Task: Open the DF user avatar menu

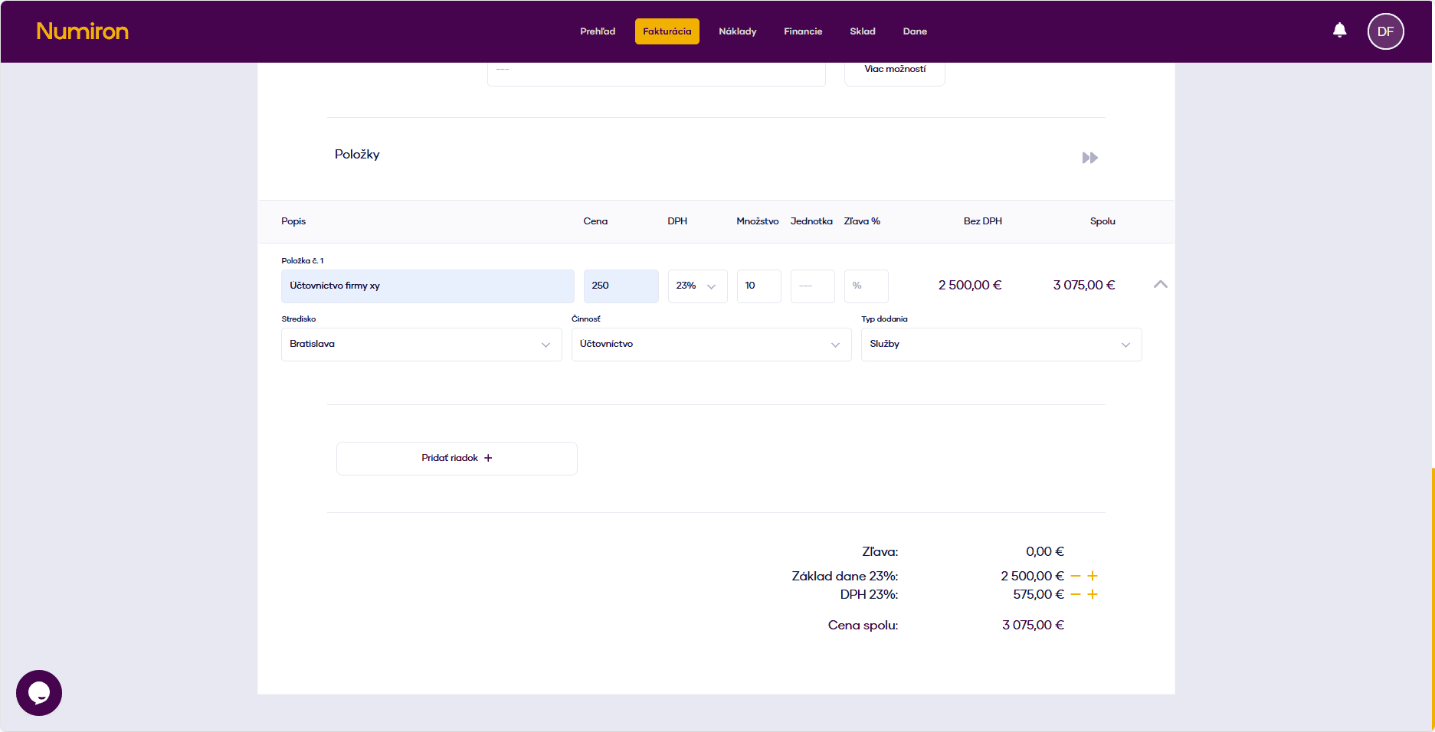Action: click(1385, 31)
